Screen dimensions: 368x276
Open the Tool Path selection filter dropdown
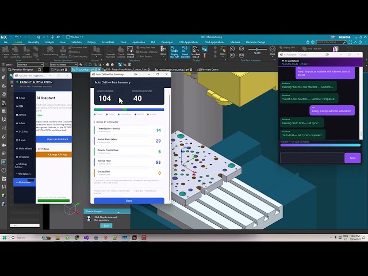point(30,64)
